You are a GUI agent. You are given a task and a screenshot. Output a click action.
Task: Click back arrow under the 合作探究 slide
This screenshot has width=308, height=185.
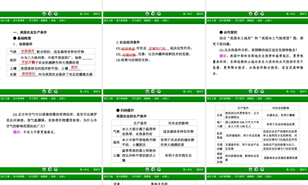[250, 91]
